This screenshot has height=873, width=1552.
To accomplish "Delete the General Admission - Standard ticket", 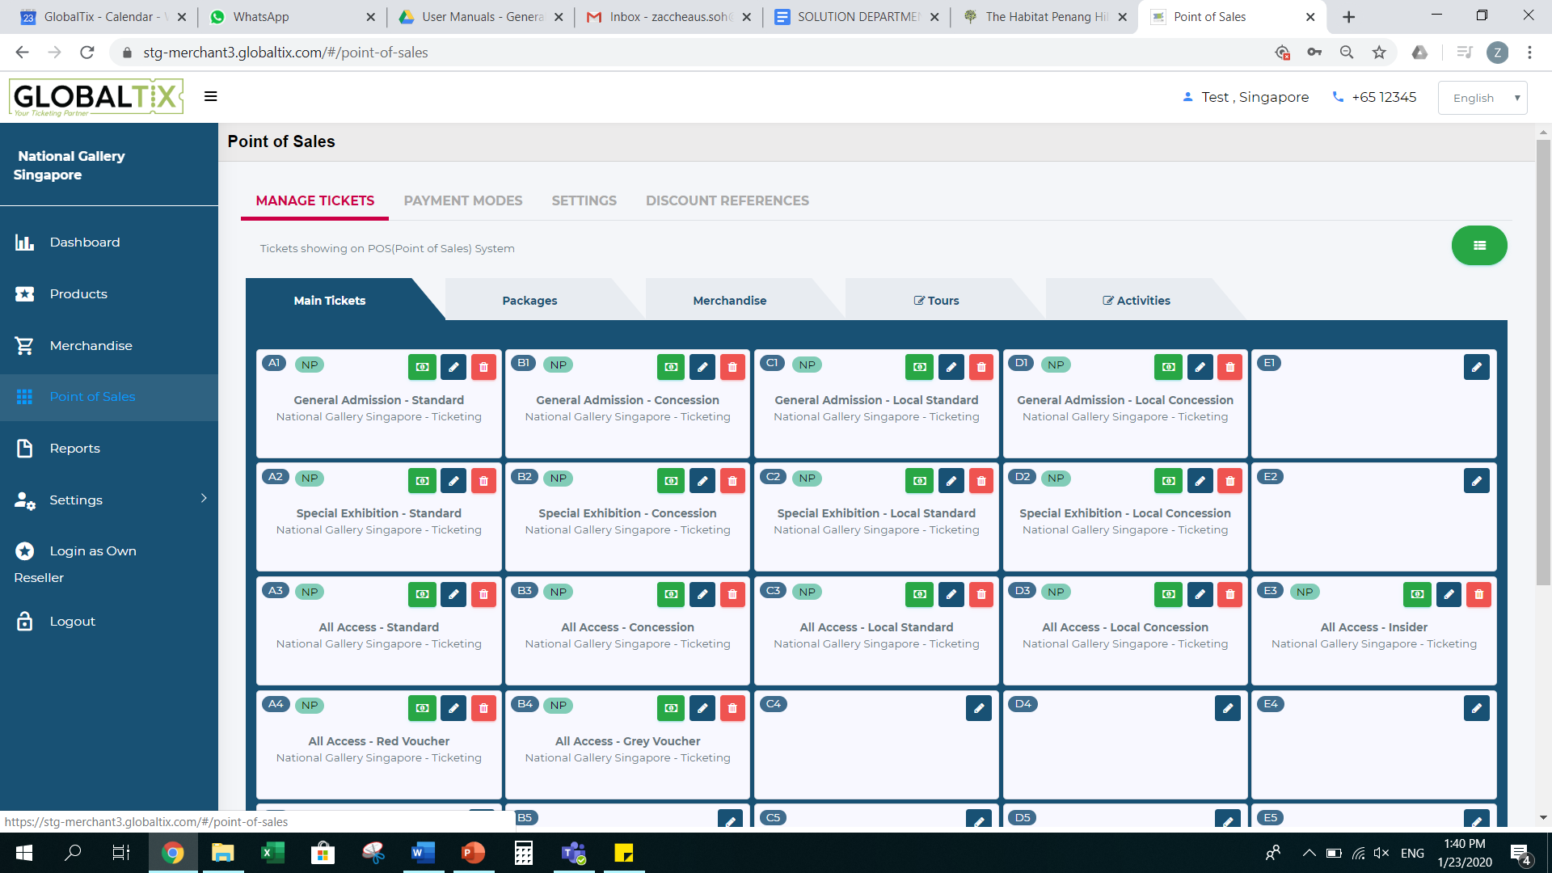I will [483, 367].
